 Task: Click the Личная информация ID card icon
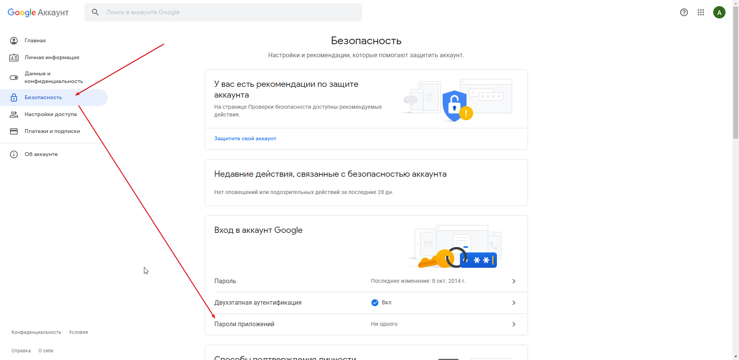tap(14, 58)
